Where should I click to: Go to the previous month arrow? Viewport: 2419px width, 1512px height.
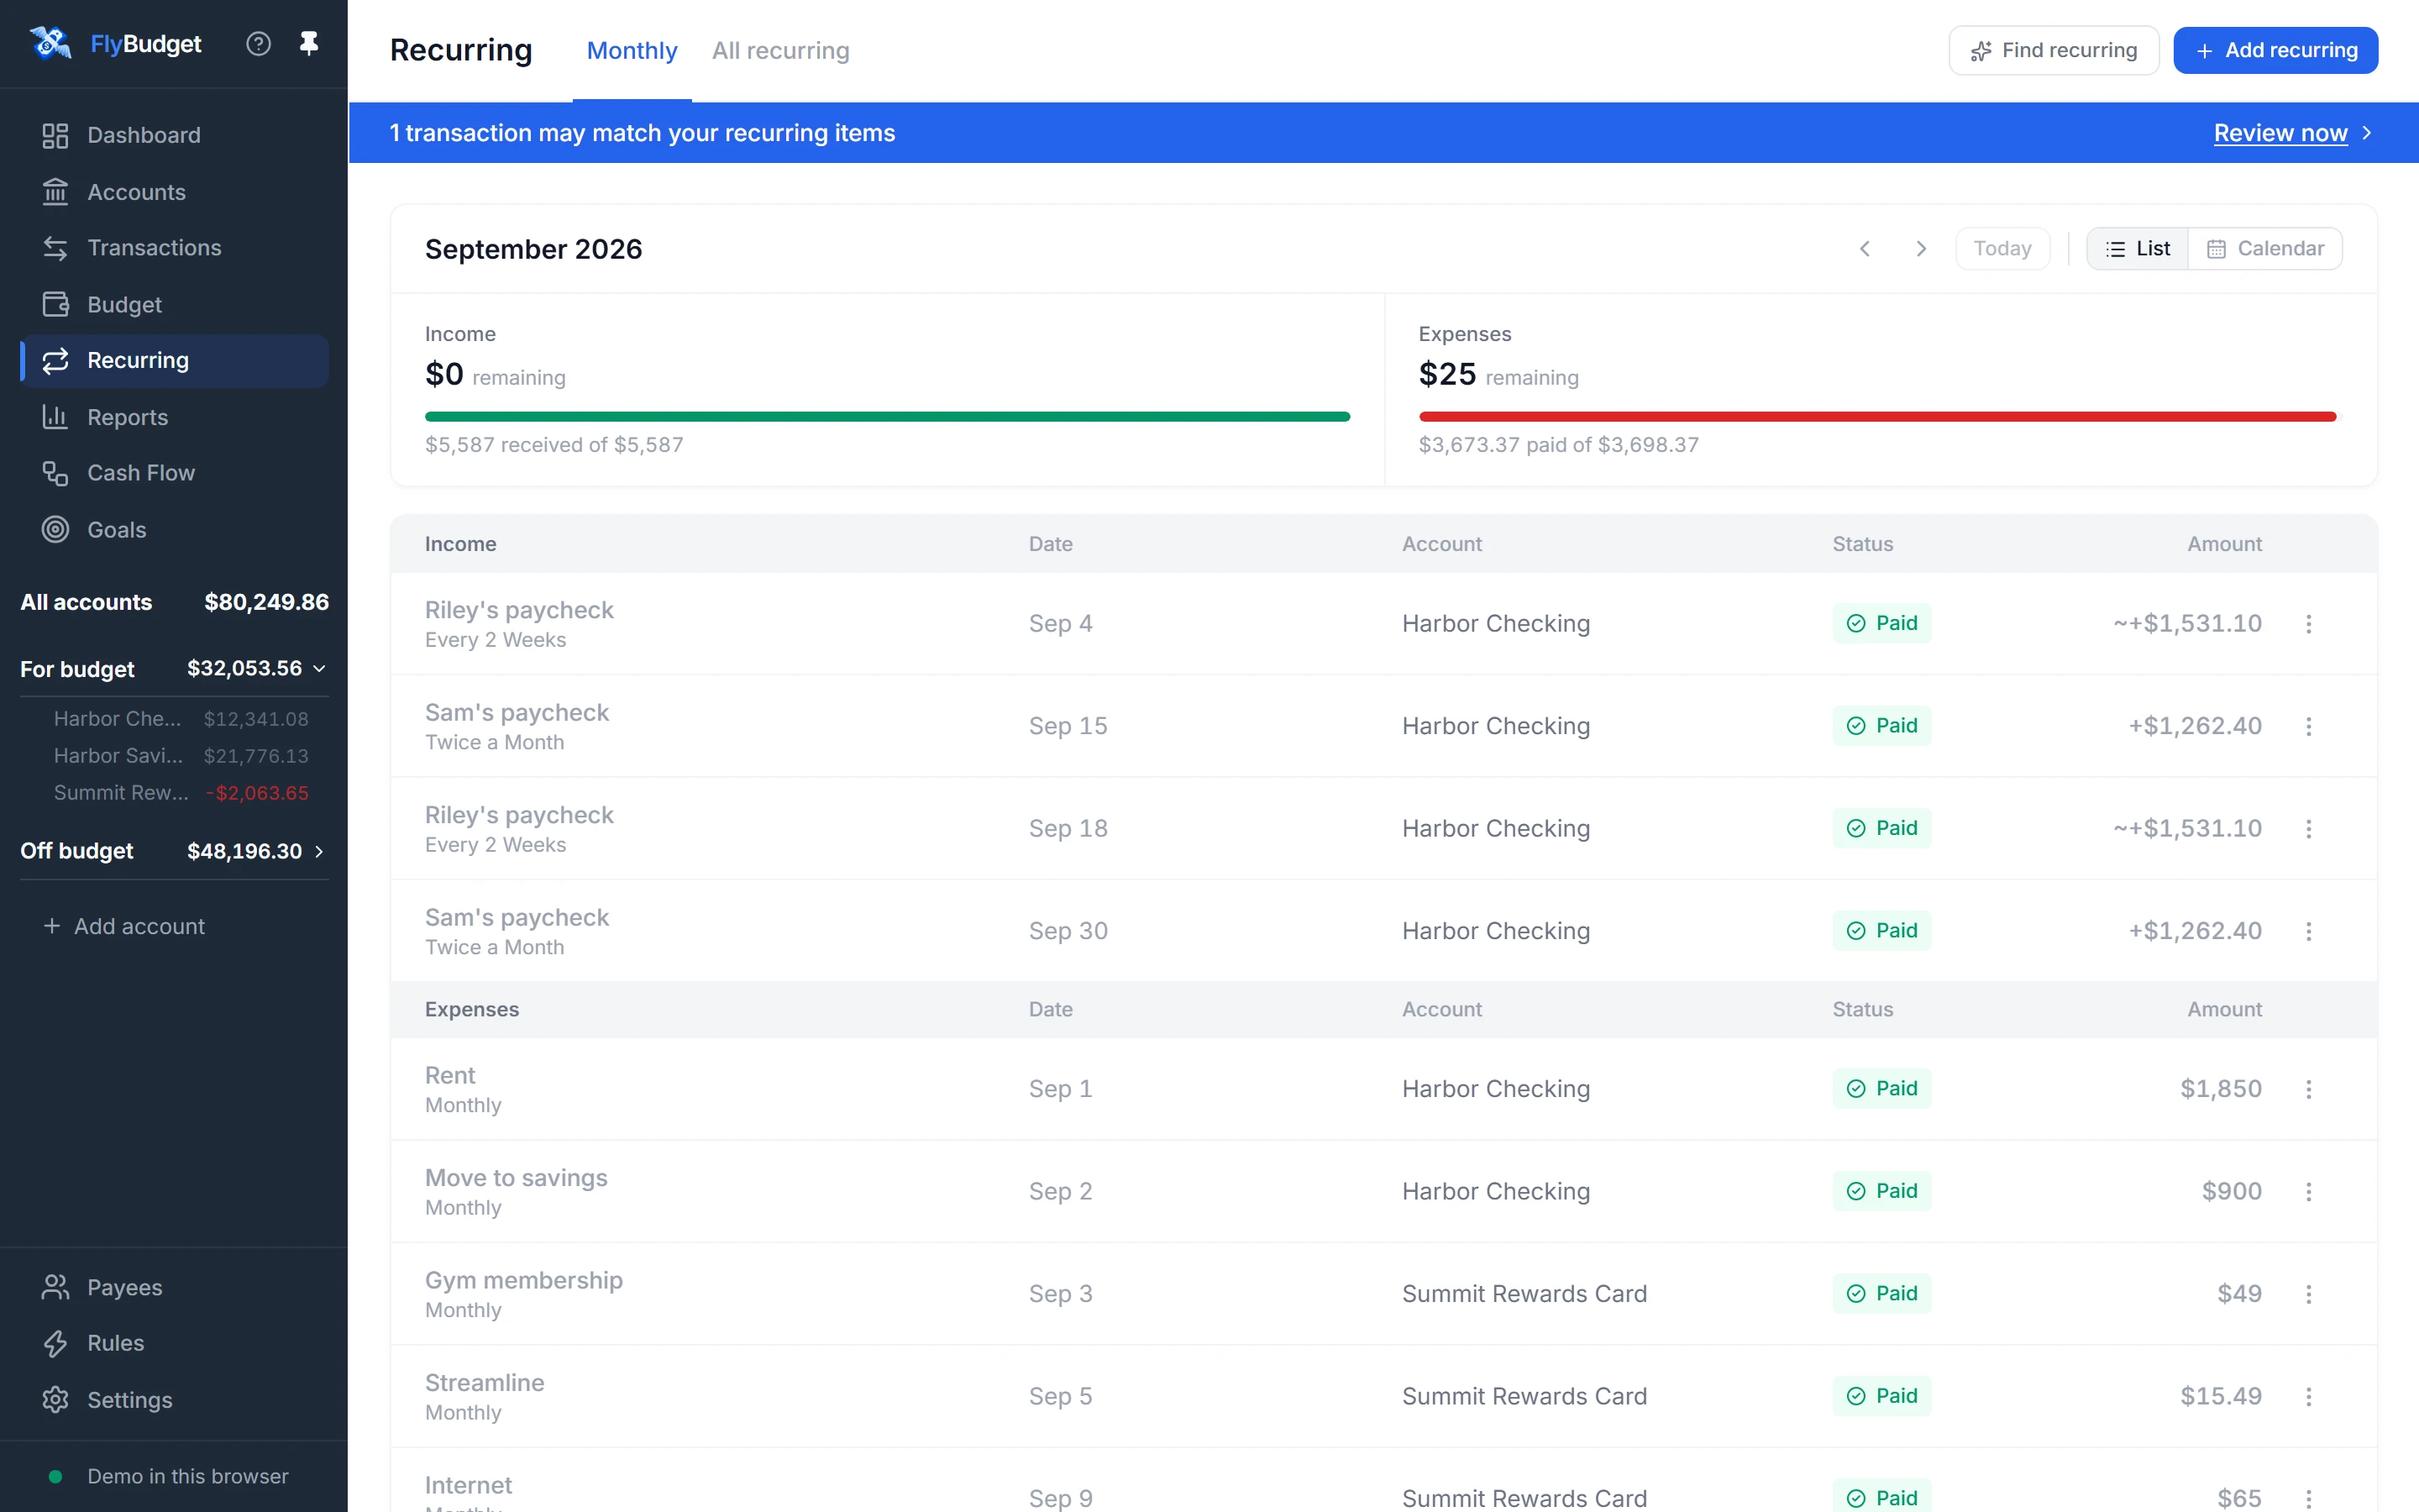pyautogui.click(x=1865, y=249)
